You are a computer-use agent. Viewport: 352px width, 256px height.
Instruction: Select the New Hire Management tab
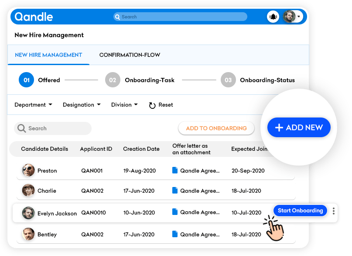coord(48,55)
